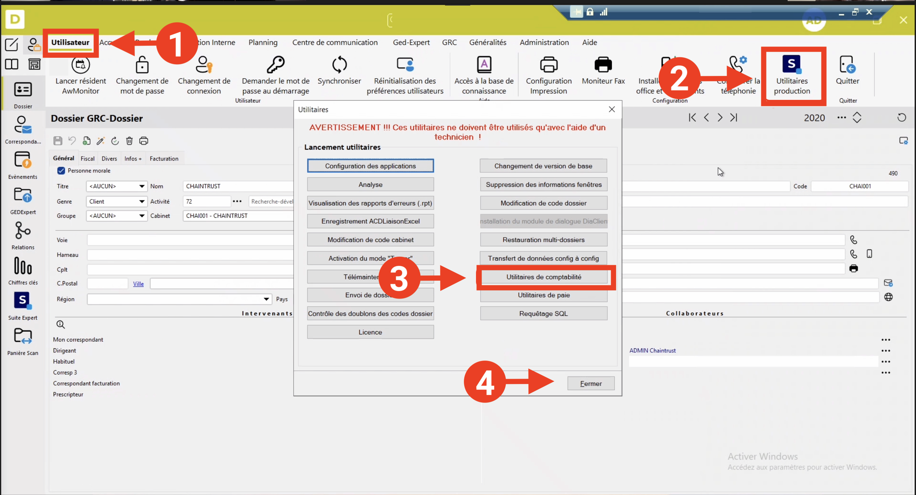Click the refresh icon beside the year 2020
This screenshot has height=495, width=916.
coord(901,117)
